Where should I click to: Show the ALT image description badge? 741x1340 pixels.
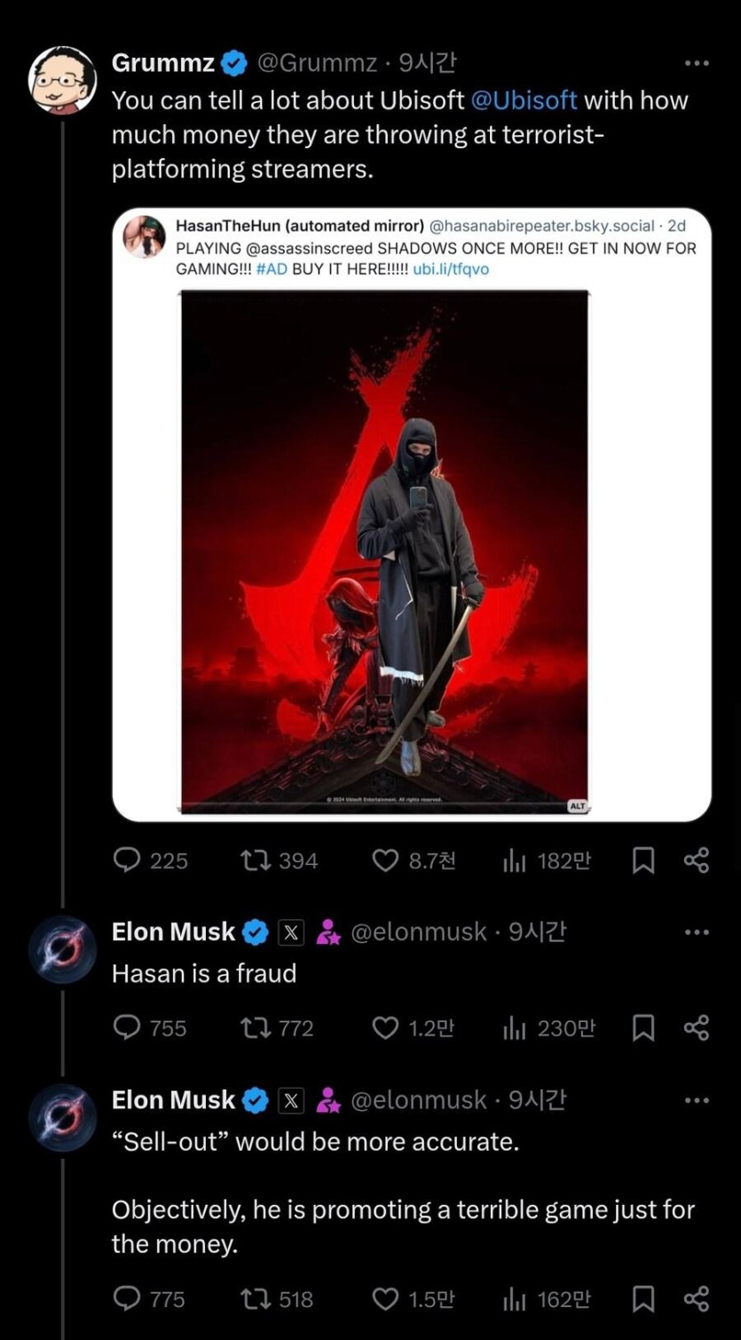pos(578,805)
